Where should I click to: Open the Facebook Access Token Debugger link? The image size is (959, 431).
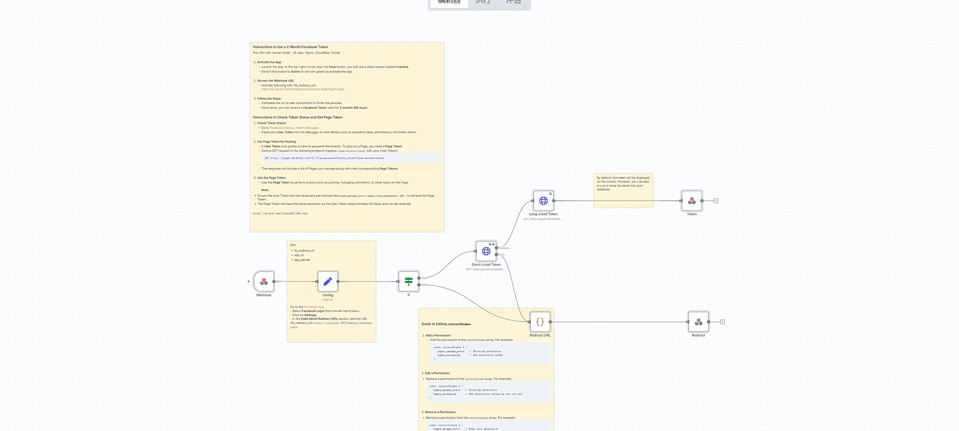click(294, 128)
